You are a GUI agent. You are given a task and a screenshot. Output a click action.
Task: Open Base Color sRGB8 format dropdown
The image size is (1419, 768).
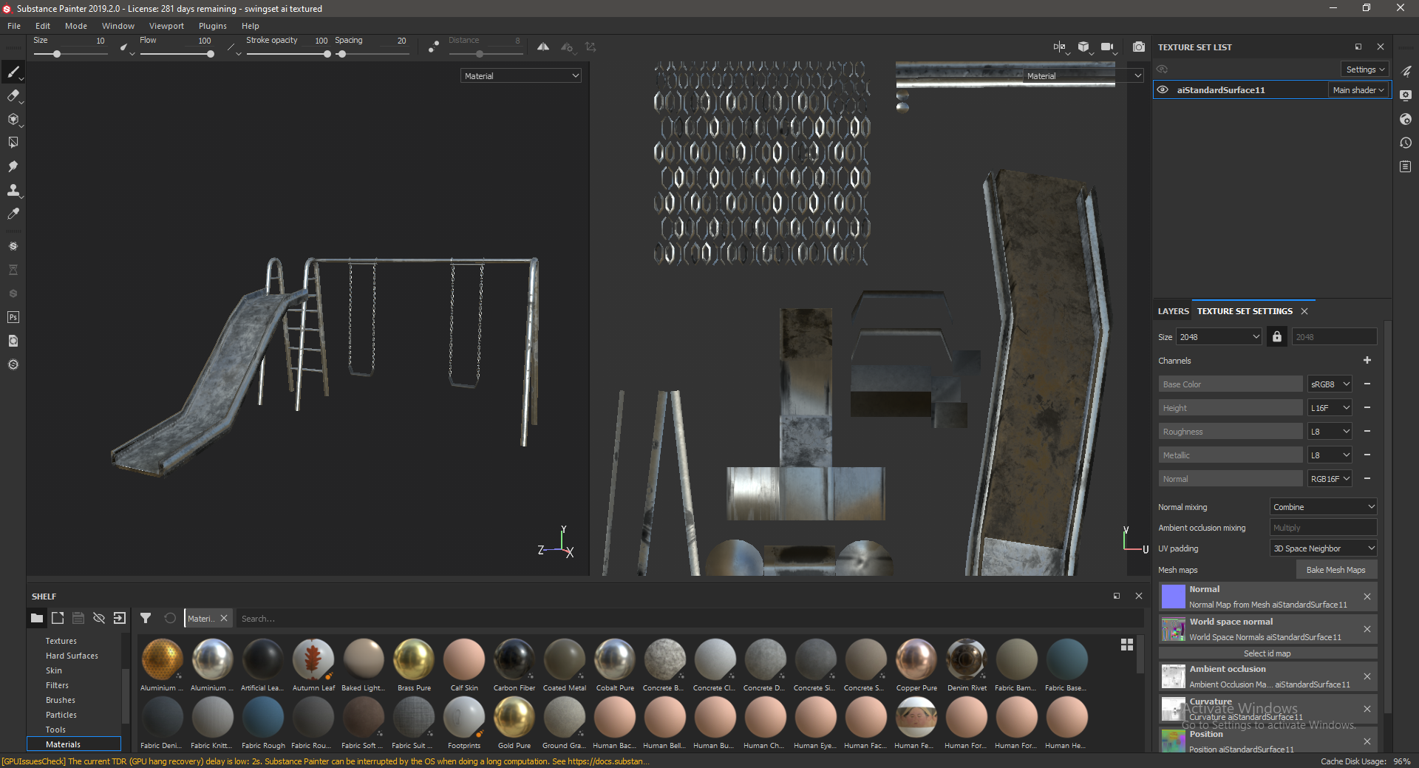[1330, 384]
